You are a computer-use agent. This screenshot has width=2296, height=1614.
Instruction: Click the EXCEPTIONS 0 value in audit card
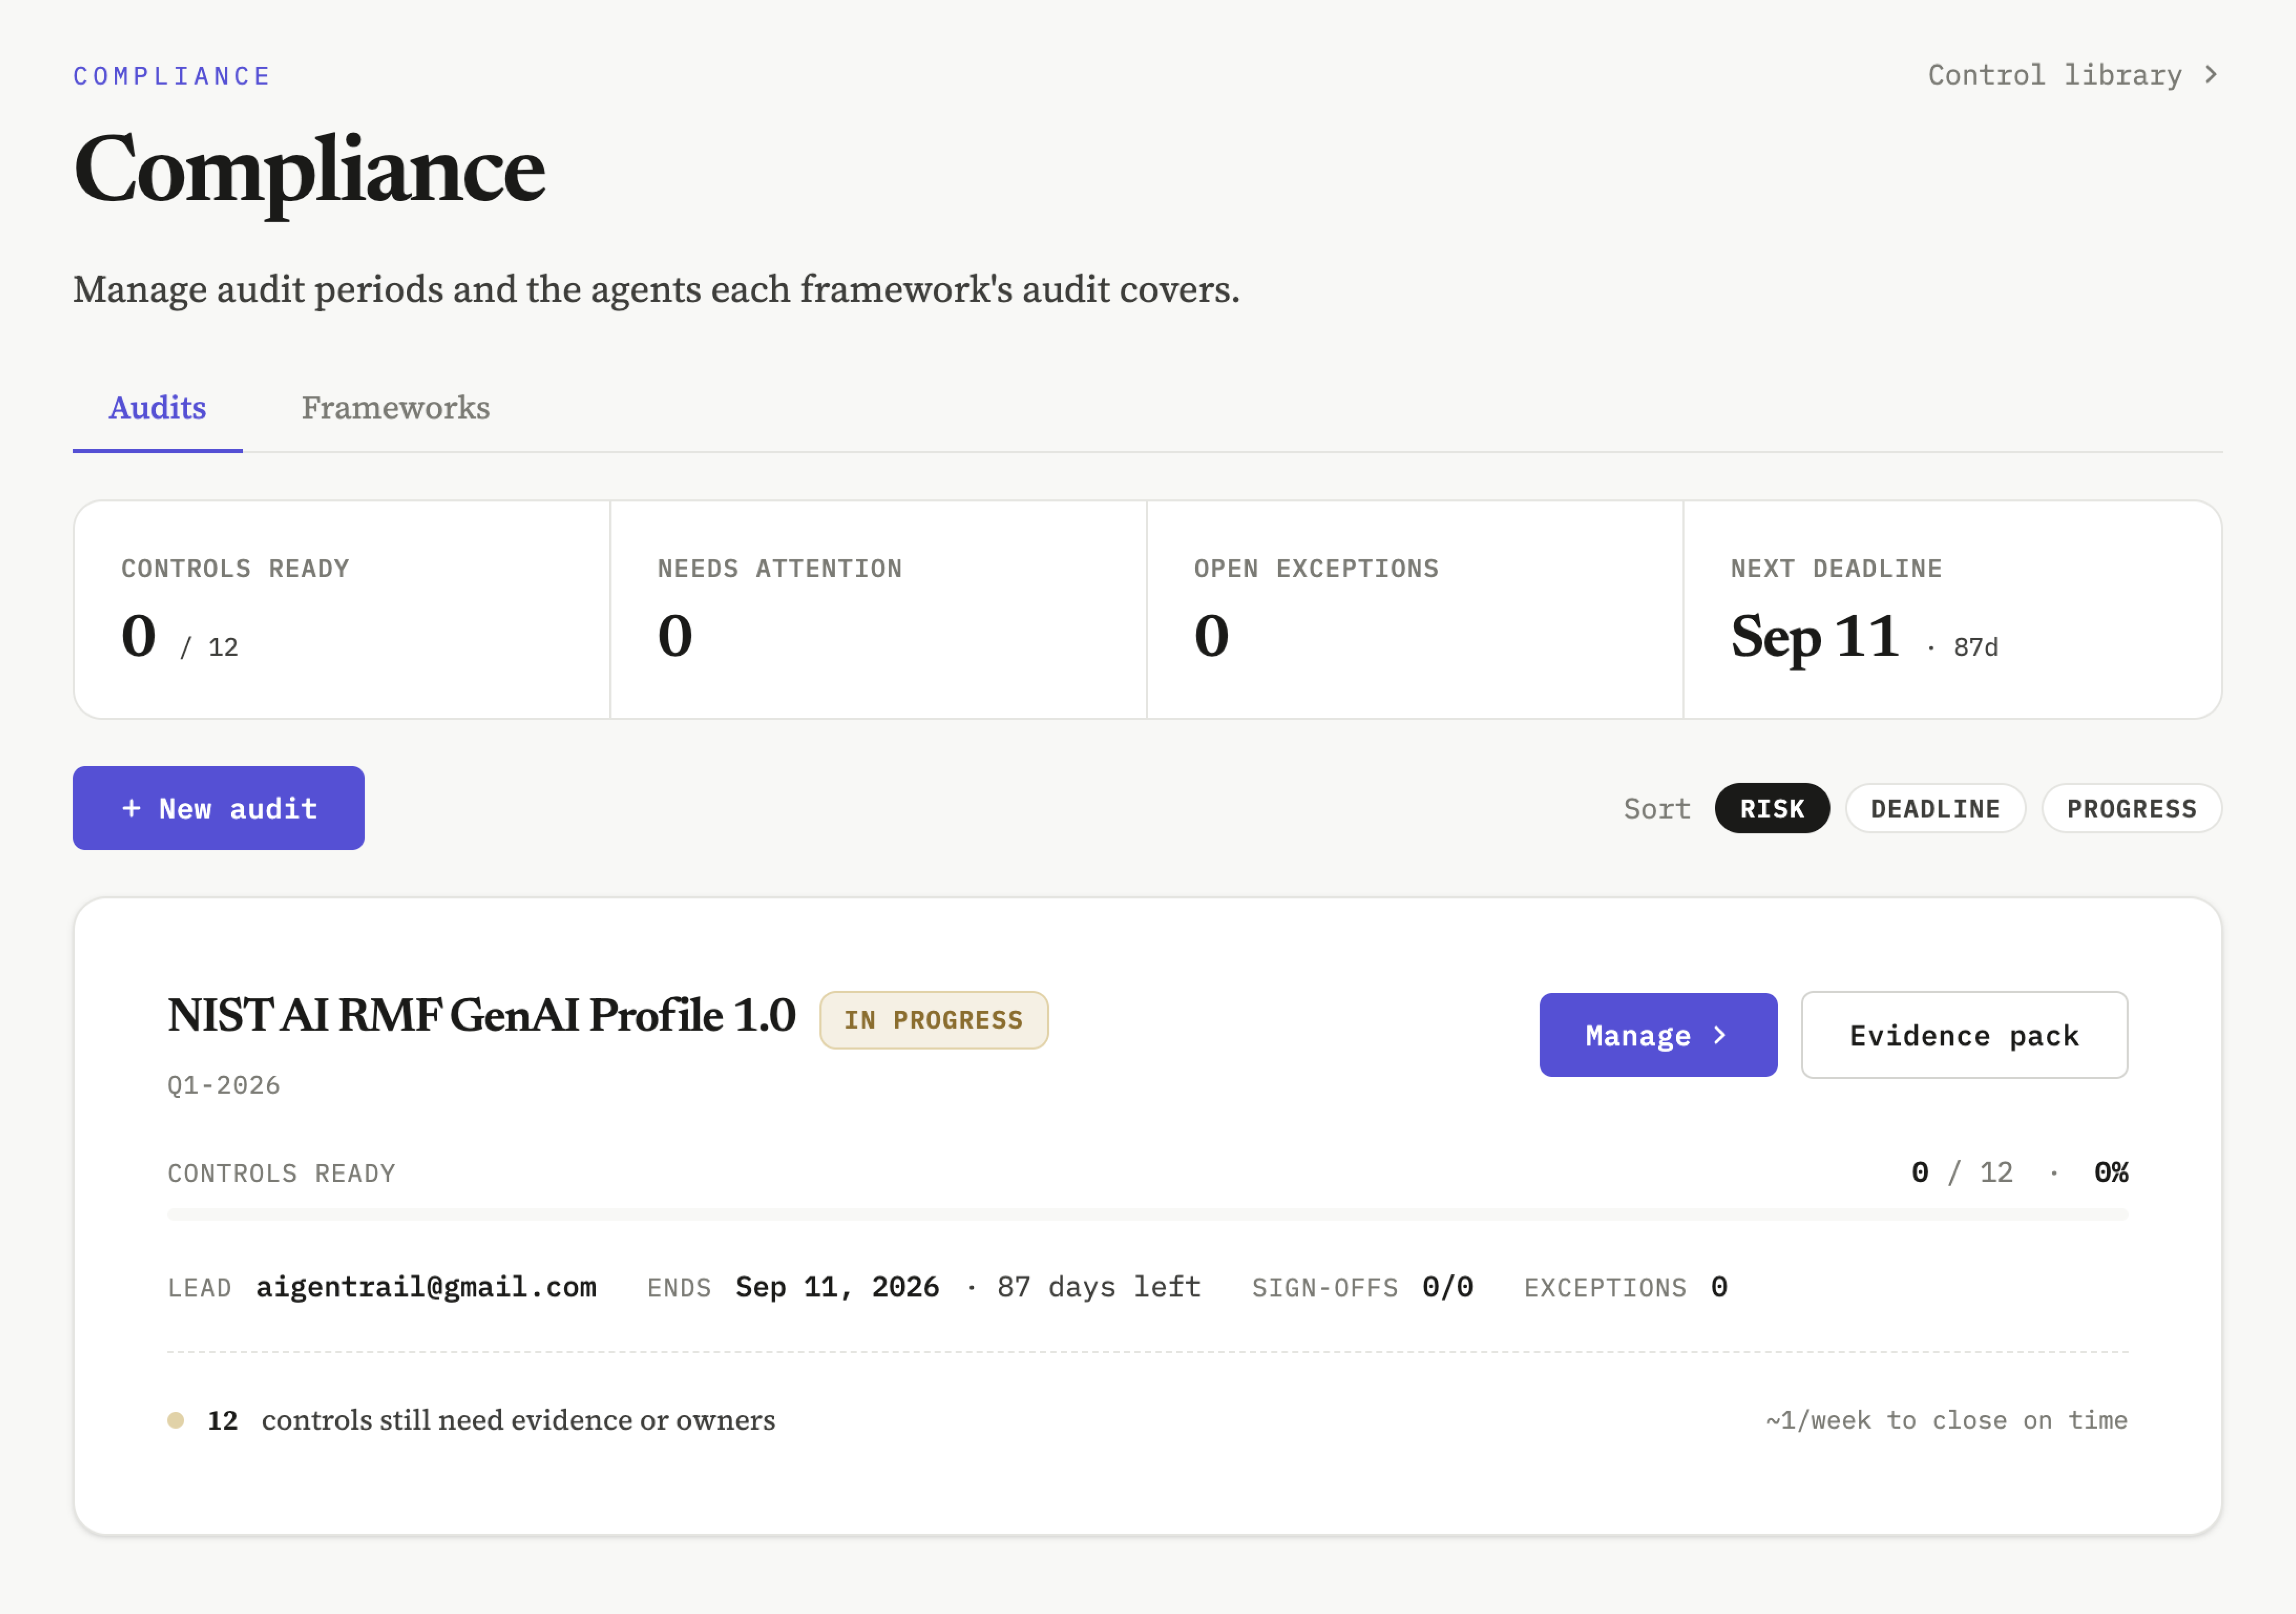(1719, 1287)
